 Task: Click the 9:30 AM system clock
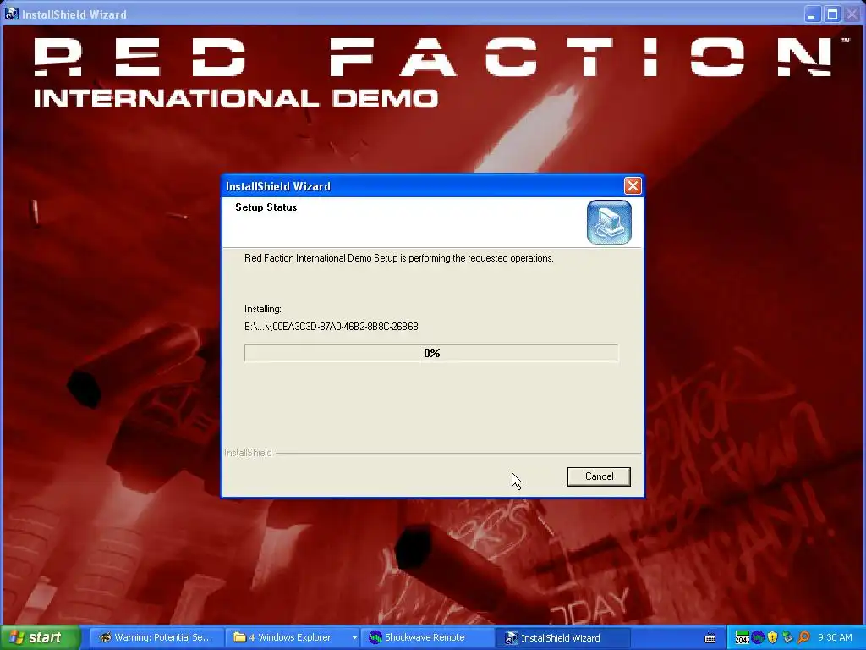[x=835, y=637]
